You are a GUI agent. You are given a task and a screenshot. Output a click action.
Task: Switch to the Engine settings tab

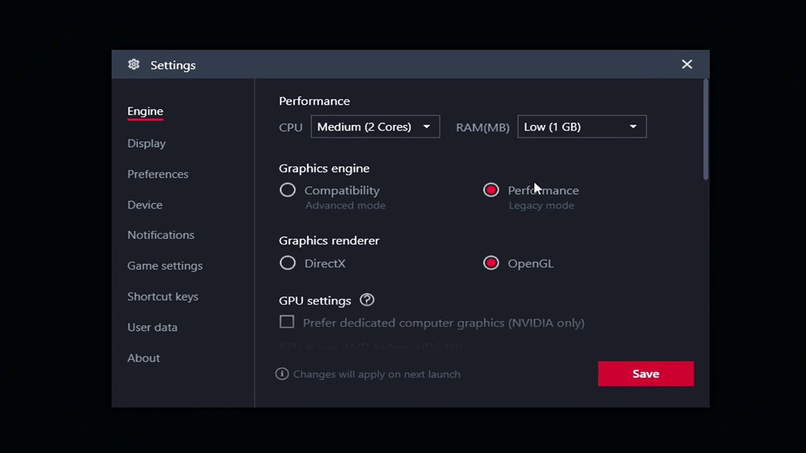[x=145, y=111]
